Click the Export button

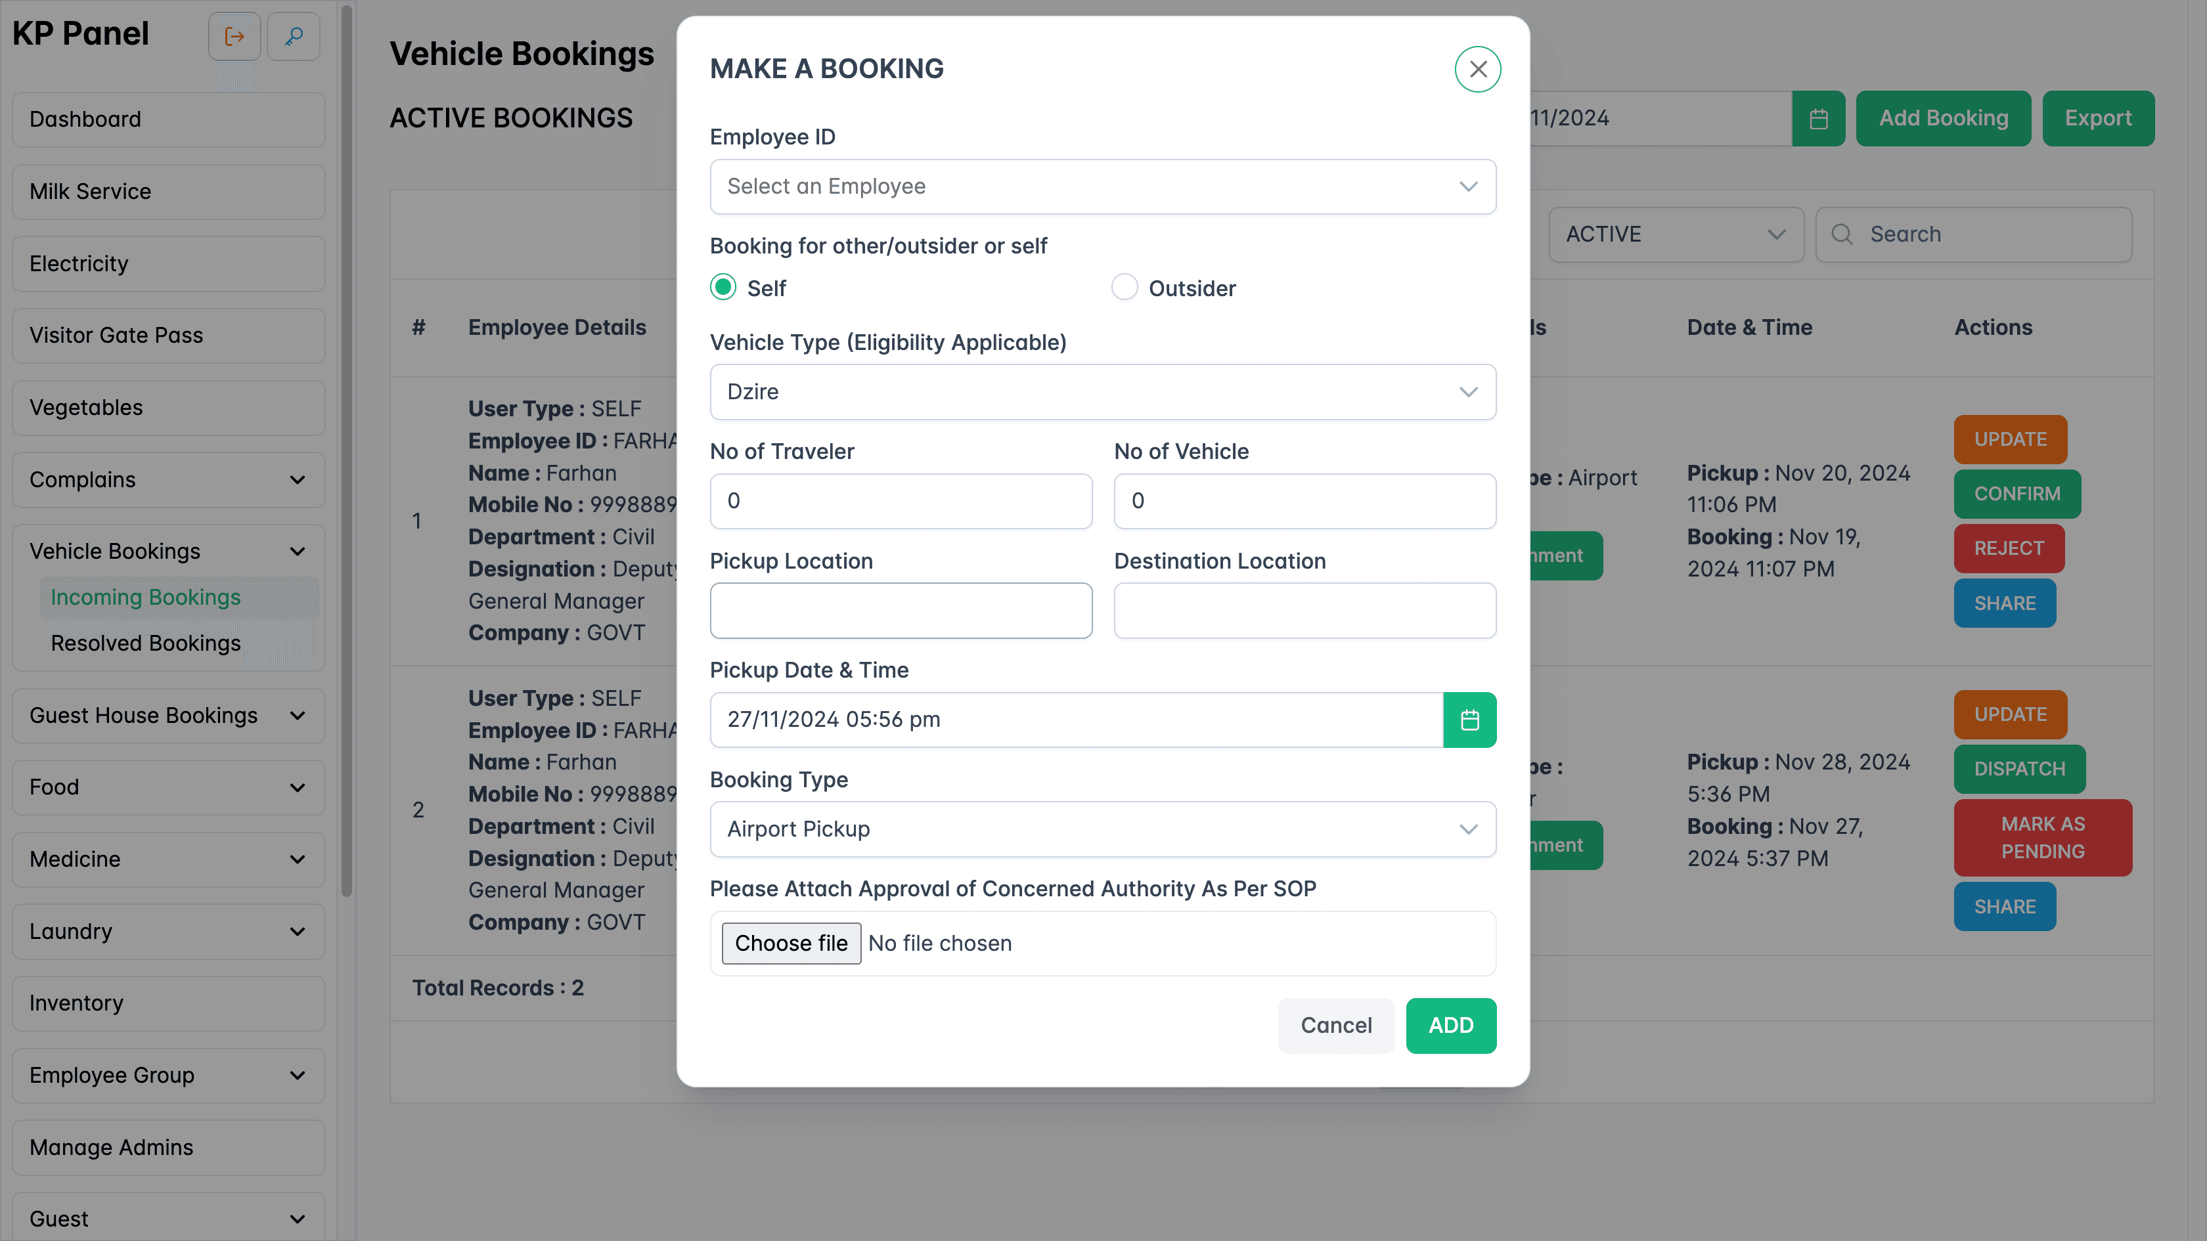[x=2098, y=118]
